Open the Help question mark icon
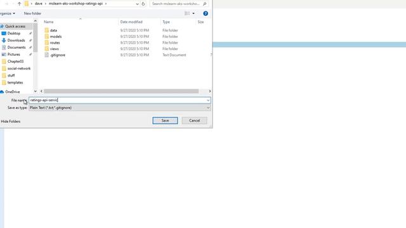 [206, 13]
